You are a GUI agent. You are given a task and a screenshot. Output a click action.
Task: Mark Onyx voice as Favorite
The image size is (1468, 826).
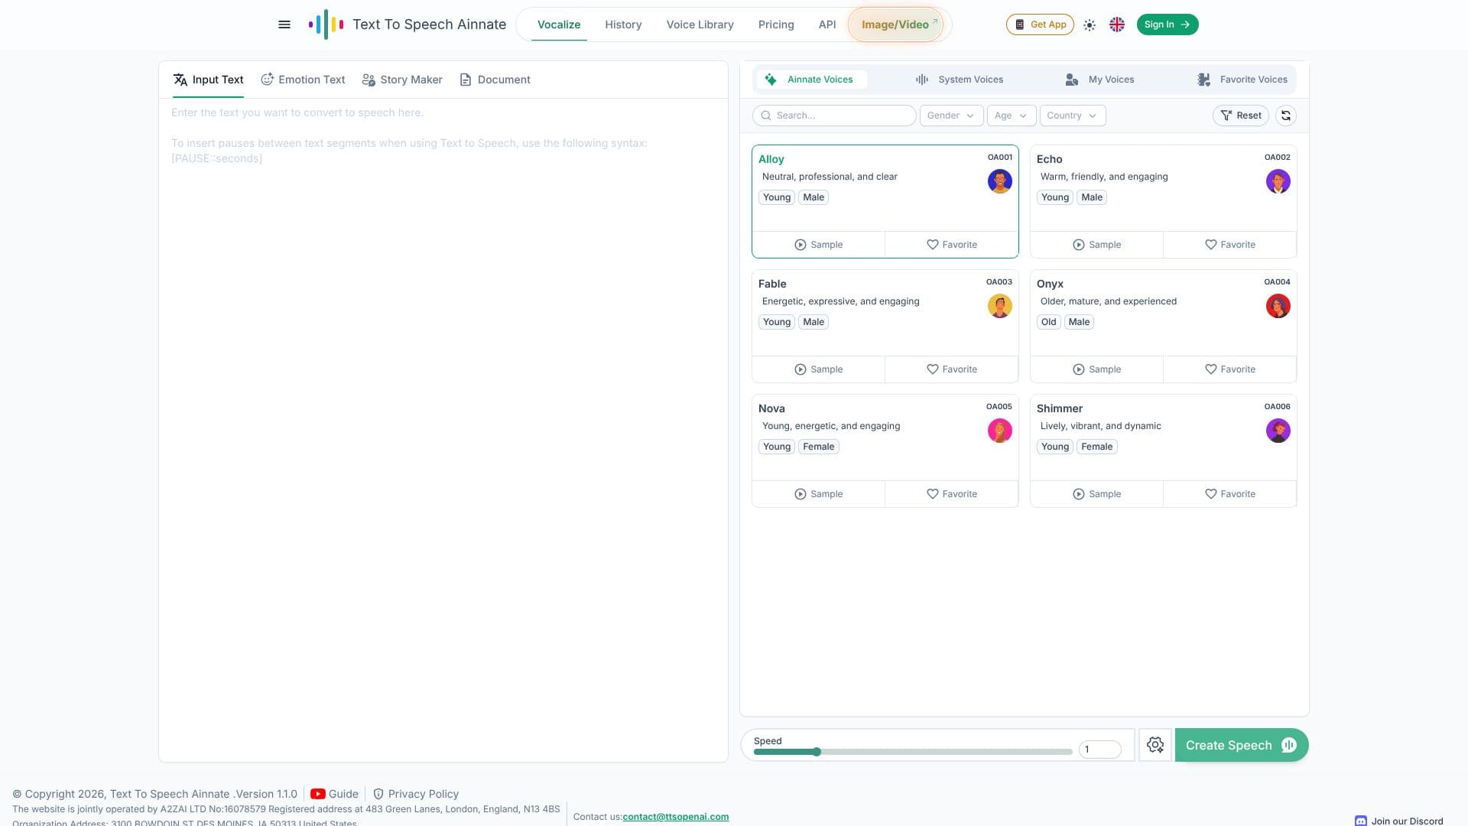[x=1229, y=369]
